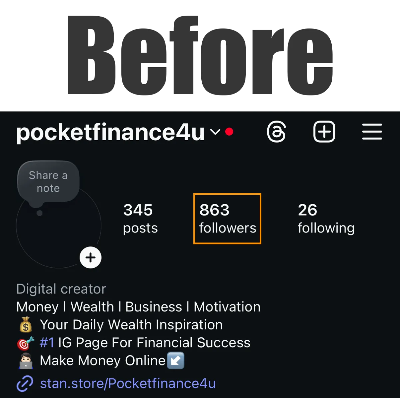400x398 pixels.
Task: Tap the Share a note bubble
Action: 48,182
